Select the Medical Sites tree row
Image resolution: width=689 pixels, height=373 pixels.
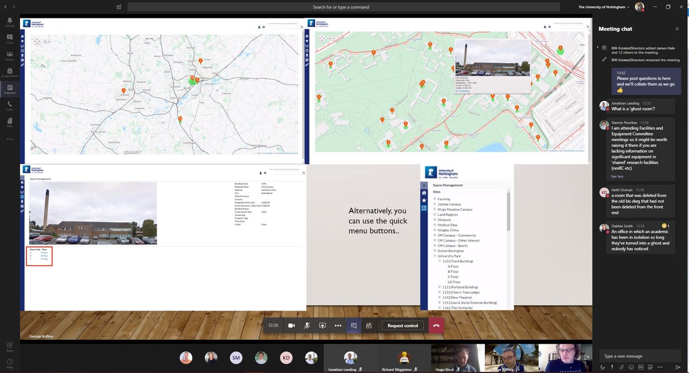[447, 225]
